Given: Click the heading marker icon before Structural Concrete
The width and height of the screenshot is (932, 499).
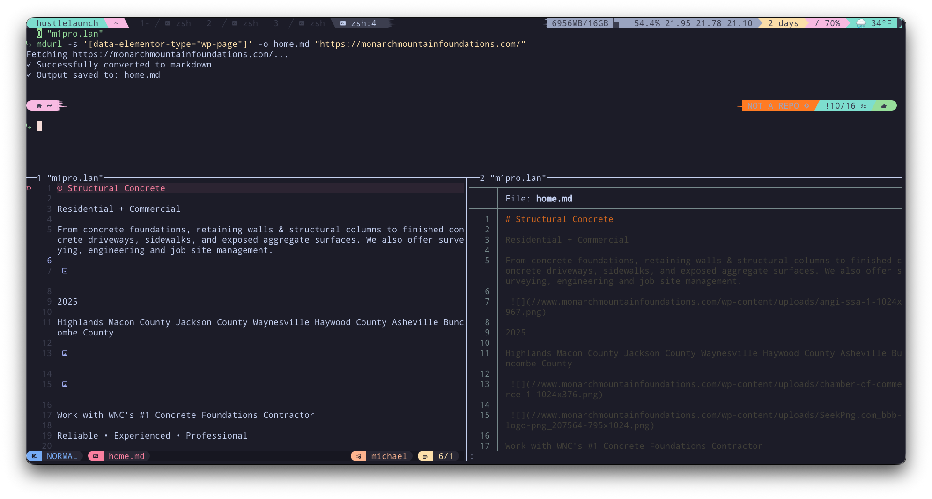Looking at the screenshot, I should 60,188.
